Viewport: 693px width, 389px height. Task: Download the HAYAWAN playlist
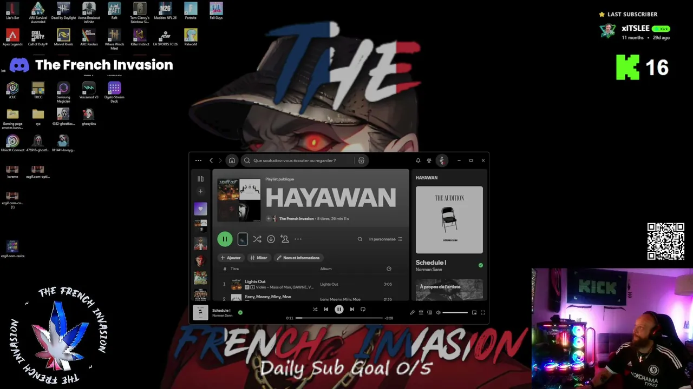click(271, 239)
